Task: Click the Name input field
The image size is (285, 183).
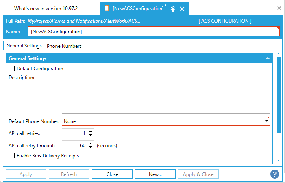Action: point(153,32)
